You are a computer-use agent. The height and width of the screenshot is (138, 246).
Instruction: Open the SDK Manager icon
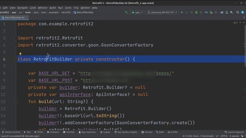tap(231, 12)
